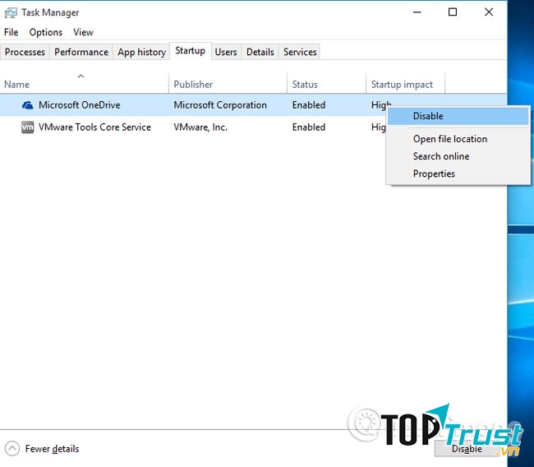Open the File menu
Viewport: 534px width, 467px height.
(x=11, y=32)
